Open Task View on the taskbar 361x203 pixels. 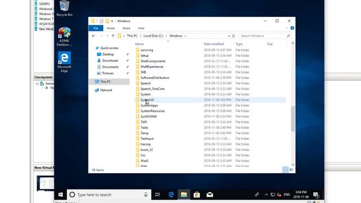(157, 195)
